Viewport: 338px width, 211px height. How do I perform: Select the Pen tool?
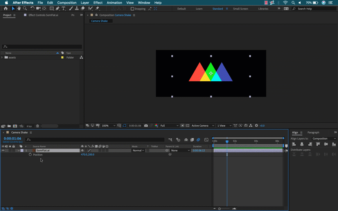click(58, 8)
